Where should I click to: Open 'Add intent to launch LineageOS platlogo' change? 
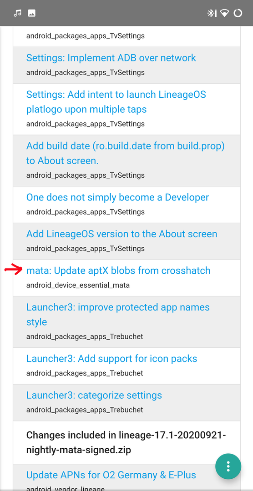tap(116, 102)
